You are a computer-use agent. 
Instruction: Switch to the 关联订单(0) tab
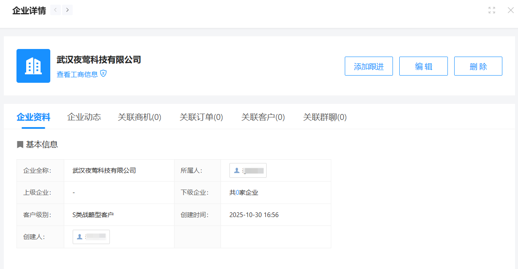201,117
